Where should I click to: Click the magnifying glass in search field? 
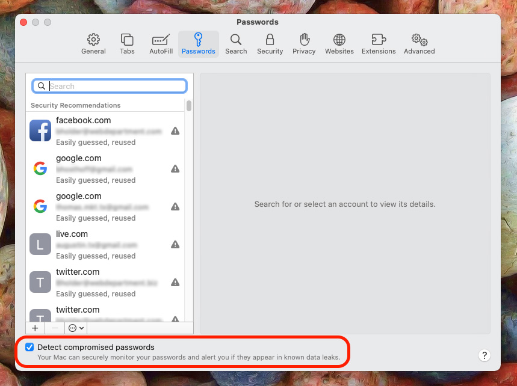pos(41,86)
